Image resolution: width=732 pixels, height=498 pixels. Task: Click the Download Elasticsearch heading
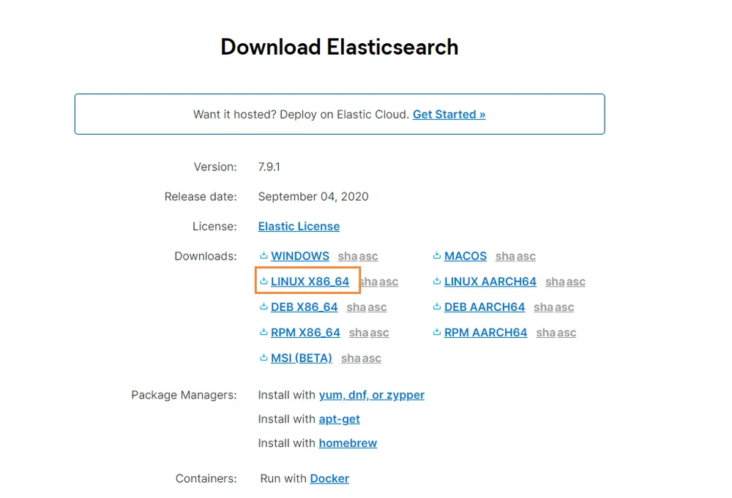[340, 47]
